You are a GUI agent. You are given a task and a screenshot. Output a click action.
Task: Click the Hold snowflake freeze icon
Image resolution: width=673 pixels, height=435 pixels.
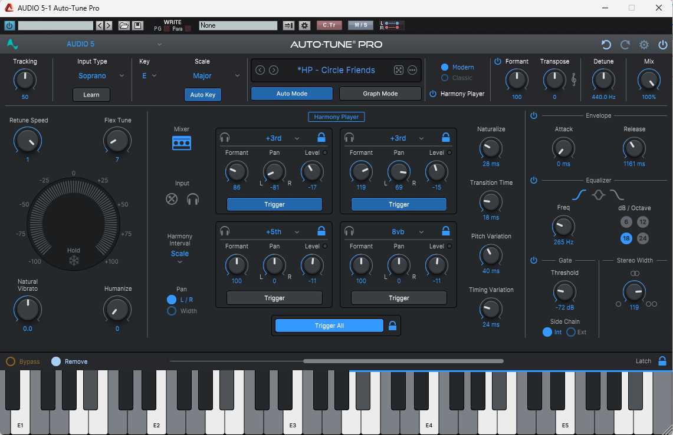pyautogui.click(x=74, y=260)
